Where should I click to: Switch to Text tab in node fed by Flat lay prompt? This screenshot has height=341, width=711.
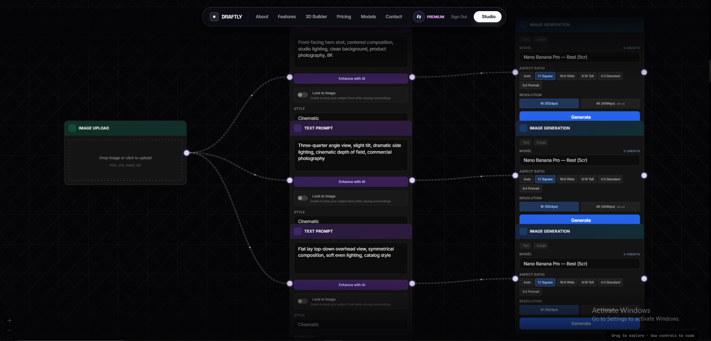click(x=526, y=246)
